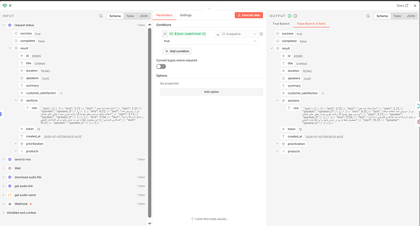420x226 pixels.
Task: Toggle Convert types where required switch
Action: (161, 66)
